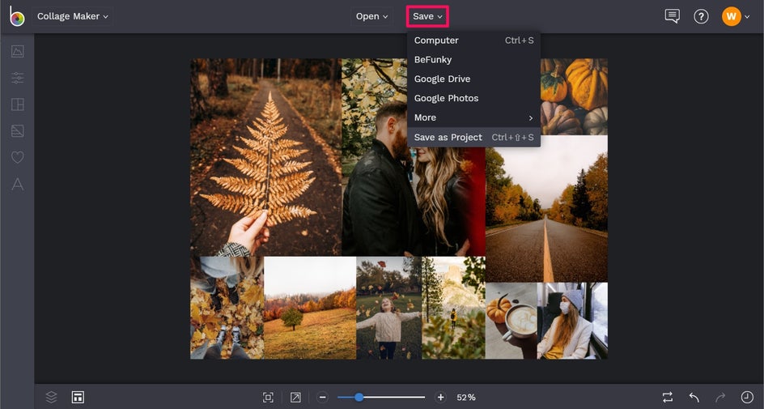764x409 pixels.
Task: Open the help question mark icon
Action: 701,16
